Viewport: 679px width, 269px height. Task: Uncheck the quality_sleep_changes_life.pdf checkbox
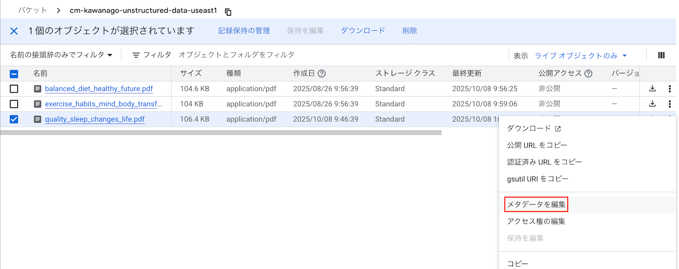[14, 119]
